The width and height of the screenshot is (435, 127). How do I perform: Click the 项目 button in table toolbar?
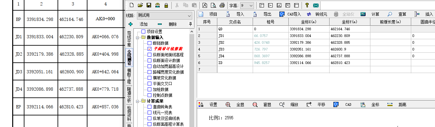(208, 14)
